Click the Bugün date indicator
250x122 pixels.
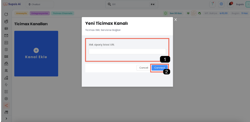click(x=240, y=13)
